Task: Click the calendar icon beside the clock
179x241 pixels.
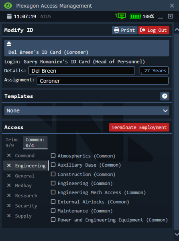Action: tap(9, 16)
